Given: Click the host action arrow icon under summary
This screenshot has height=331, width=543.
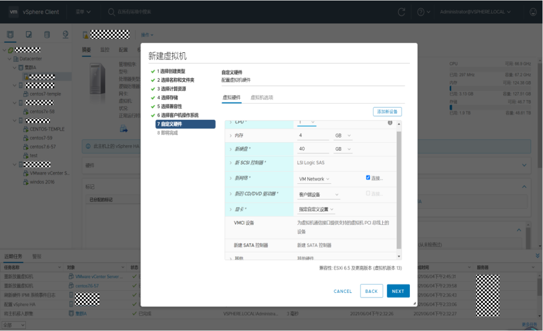Looking at the screenshot, I should tap(124, 129).
